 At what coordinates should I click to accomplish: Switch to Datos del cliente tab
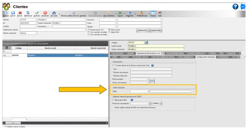(x=118, y=53)
